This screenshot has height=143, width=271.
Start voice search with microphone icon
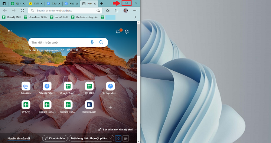92,42
